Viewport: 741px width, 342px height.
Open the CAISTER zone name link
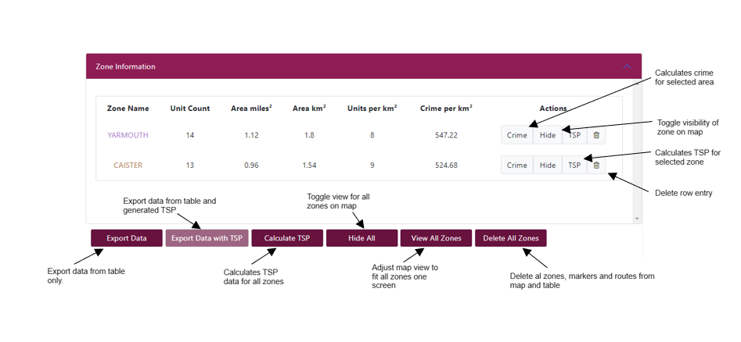[128, 165]
